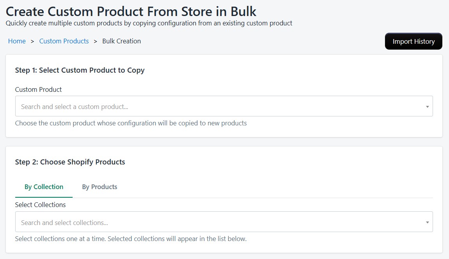449x259 pixels.
Task: Open the Custom Product dropdown arrow
Action: (x=427, y=106)
